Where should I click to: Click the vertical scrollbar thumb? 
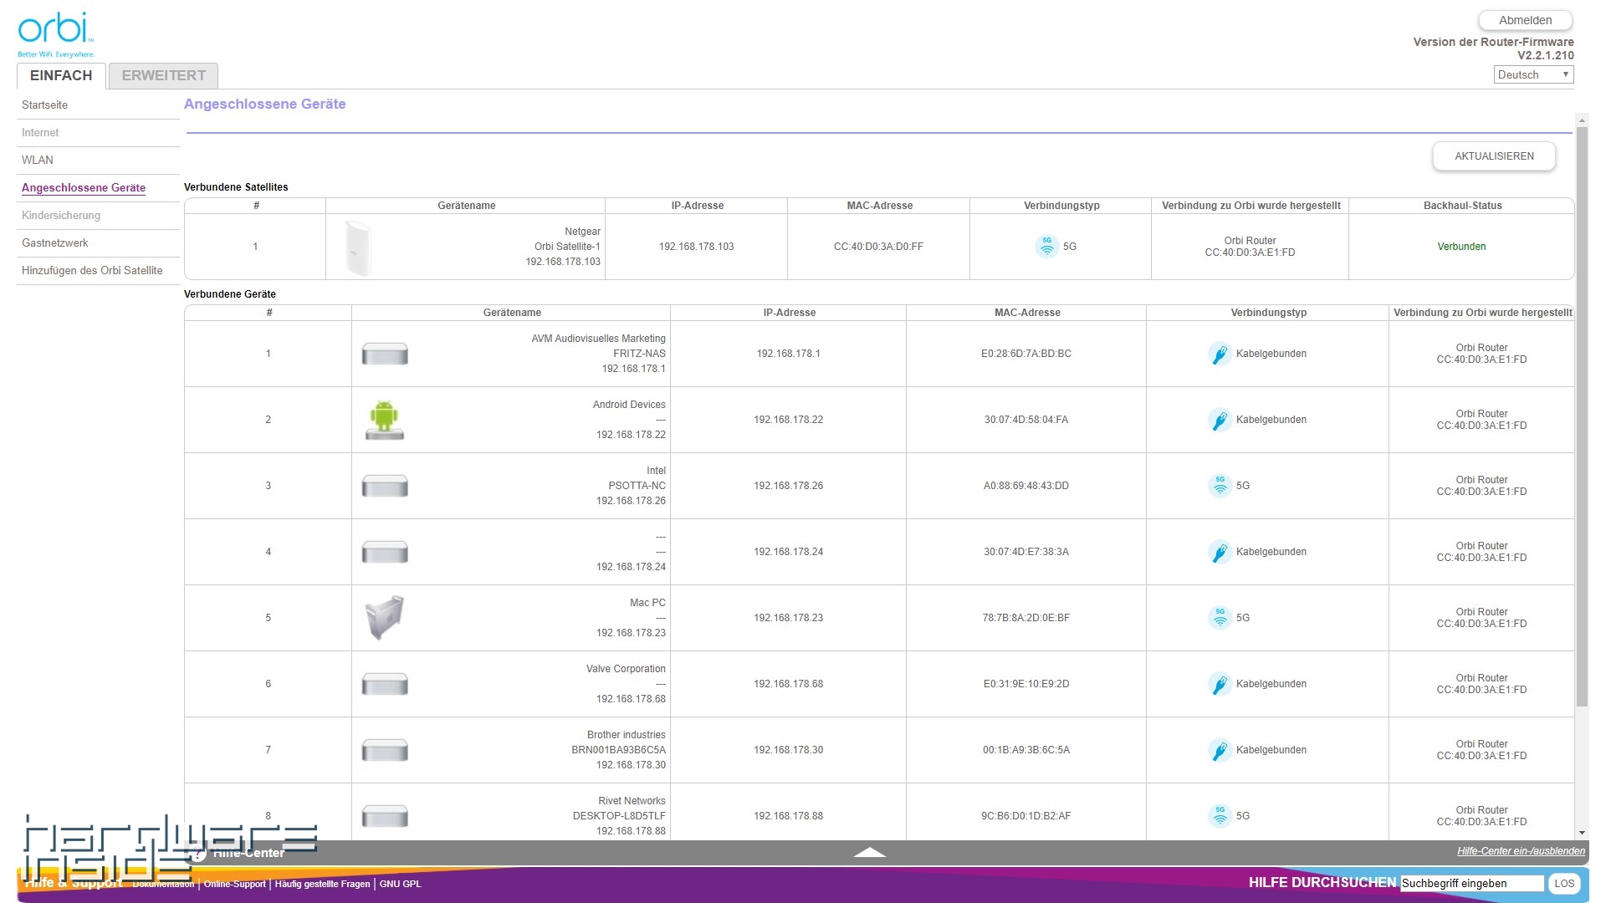click(1582, 418)
